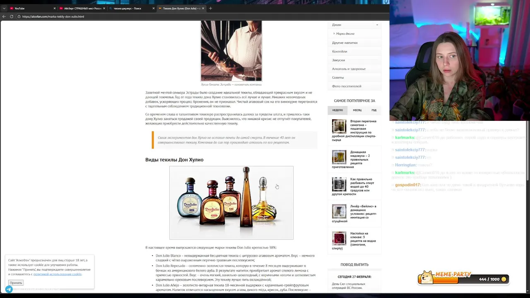The image size is (530, 298).
Task: Open политикой использования cookie link
Action: (58, 274)
